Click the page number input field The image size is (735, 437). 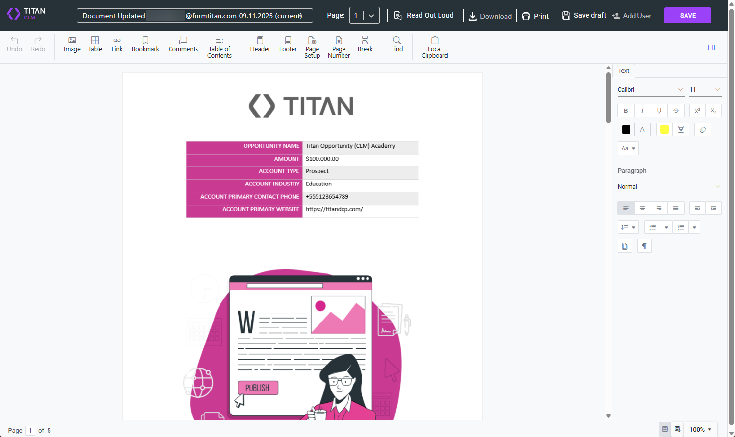click(x=30, y=430)
